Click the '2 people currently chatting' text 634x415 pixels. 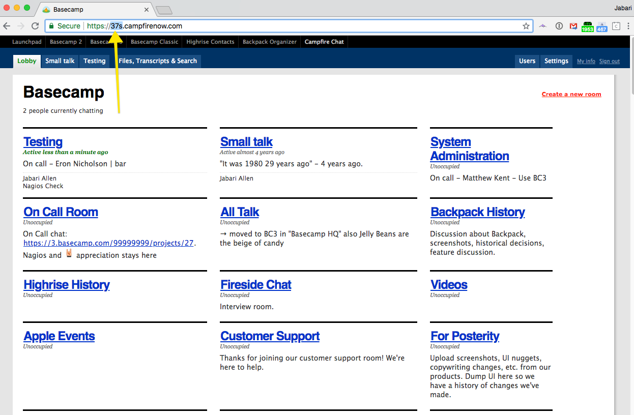coord(63,111)
